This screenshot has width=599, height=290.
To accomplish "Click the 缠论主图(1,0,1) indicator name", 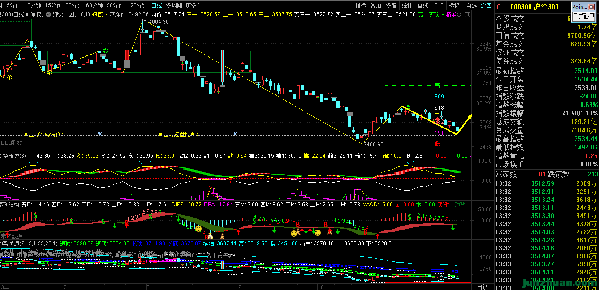I will (71, 14).
